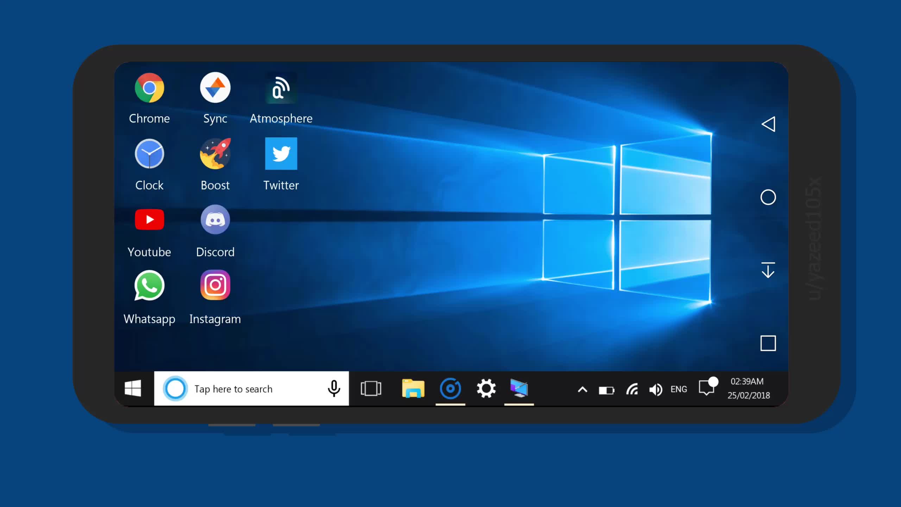Tap the clock to open the calendar flyout
Image resolution: width=901 pixels, height=507 pixels.
(749, 388)
